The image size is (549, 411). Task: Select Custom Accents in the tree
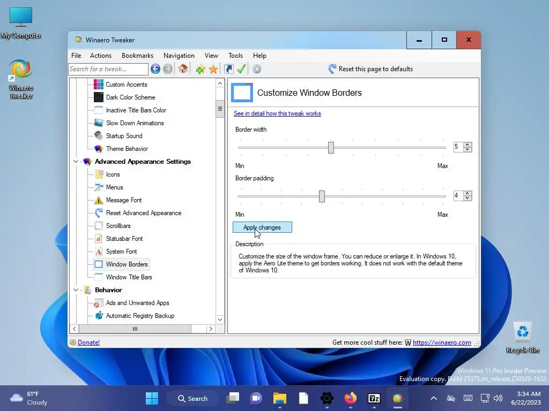coord(126,84)
